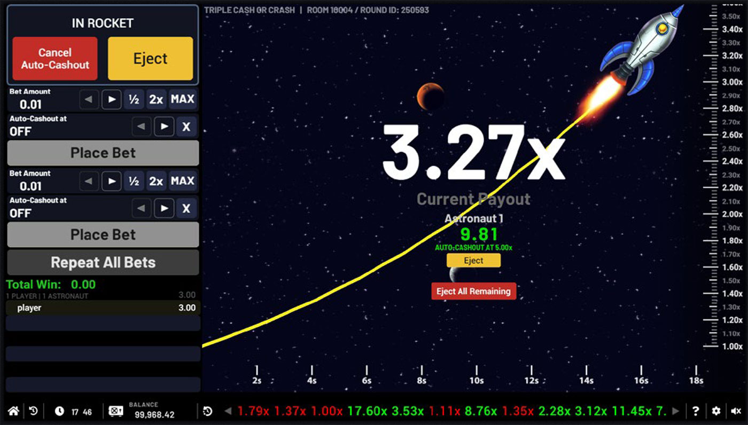The image size is (748, 425).
Task: Toggle the muted speaker sound icon
Action: pos(736,411)
